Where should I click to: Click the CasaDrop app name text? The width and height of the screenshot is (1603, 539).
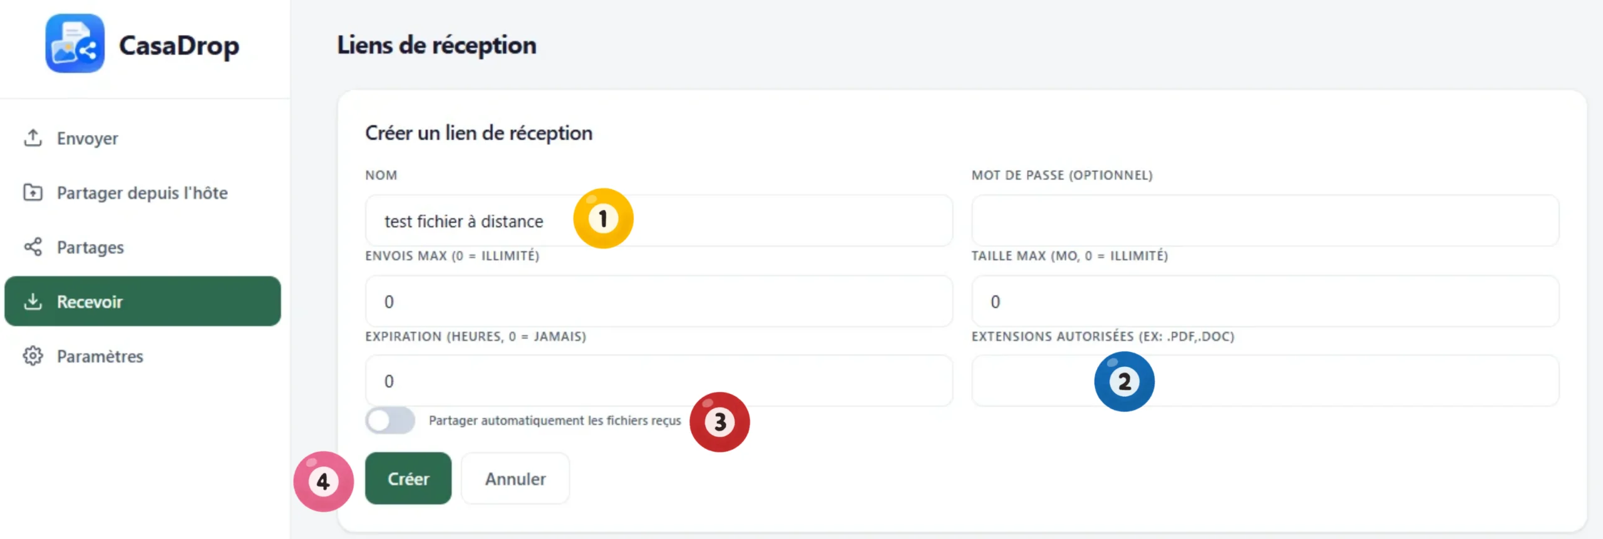coord(179,45)
